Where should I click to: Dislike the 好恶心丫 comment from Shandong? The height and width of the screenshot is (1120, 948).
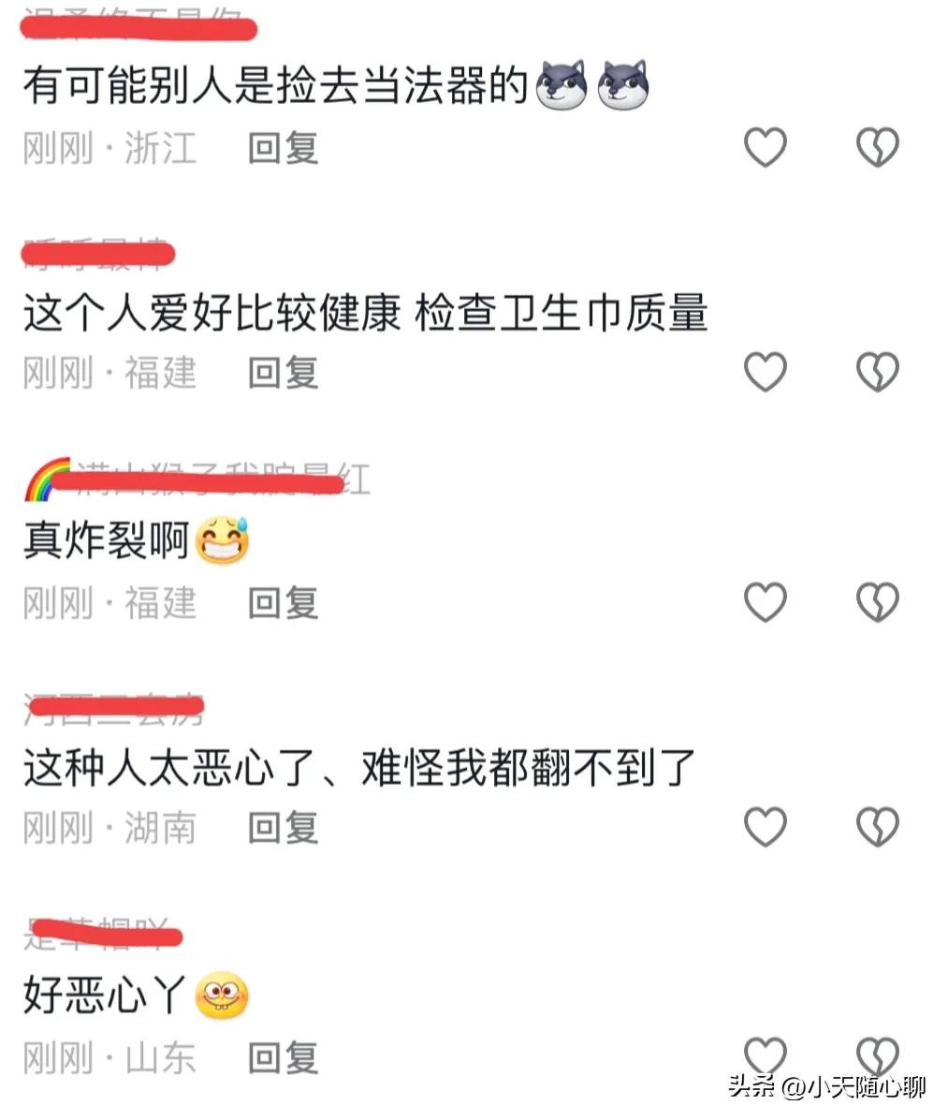click(x=877, y=1055)
